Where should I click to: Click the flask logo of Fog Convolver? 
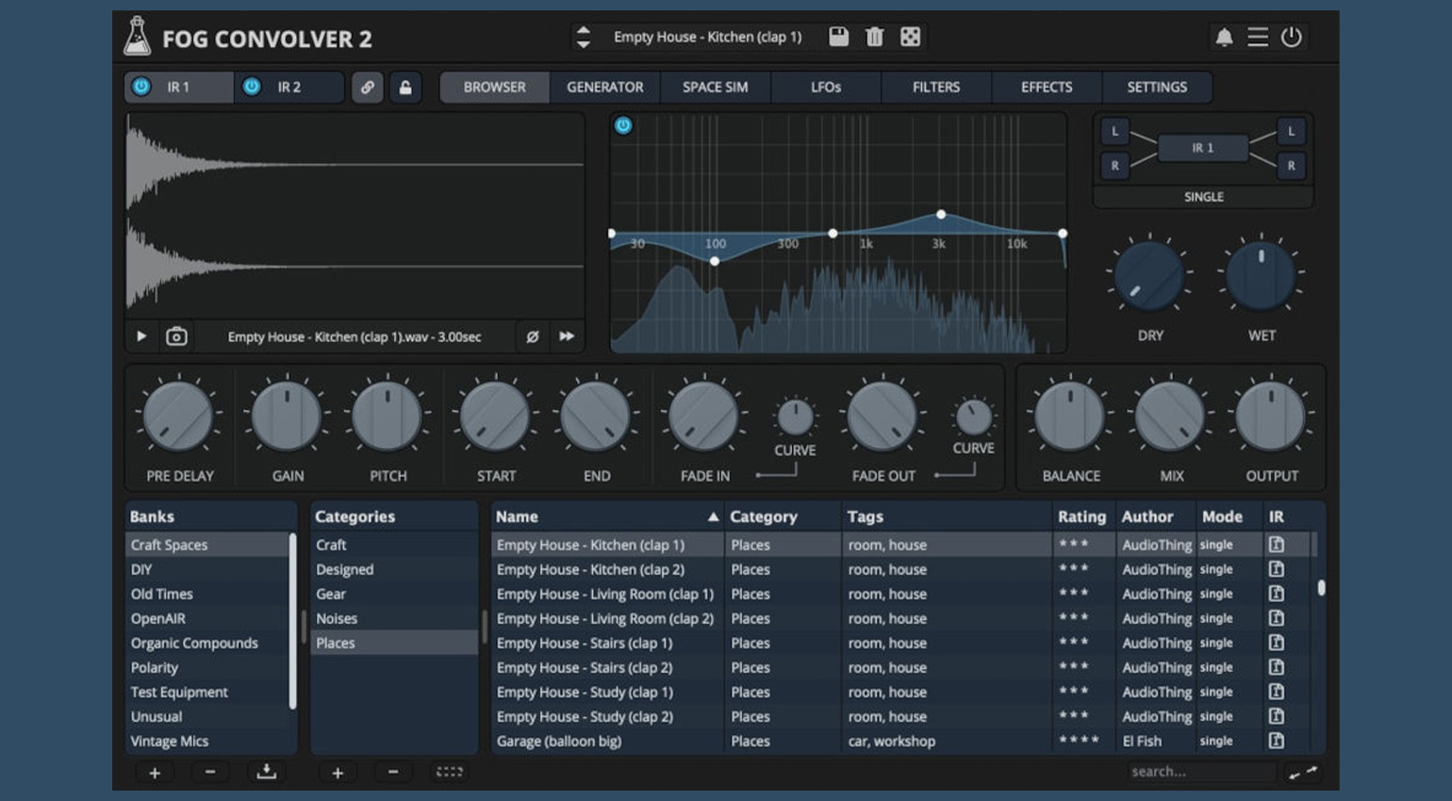coord(138,37)
